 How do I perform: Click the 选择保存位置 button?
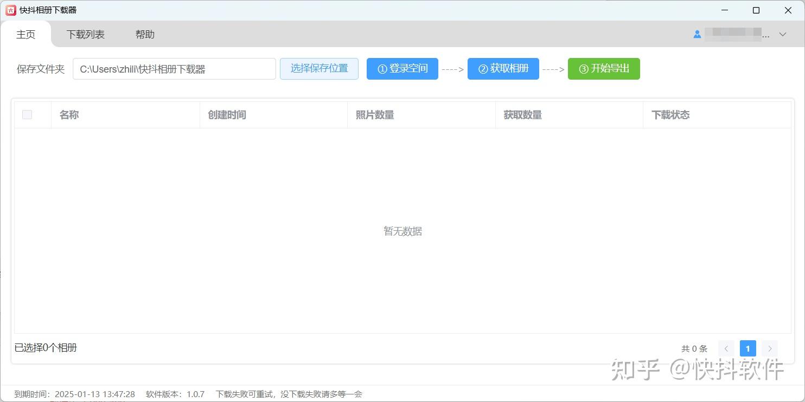[319, 69]
